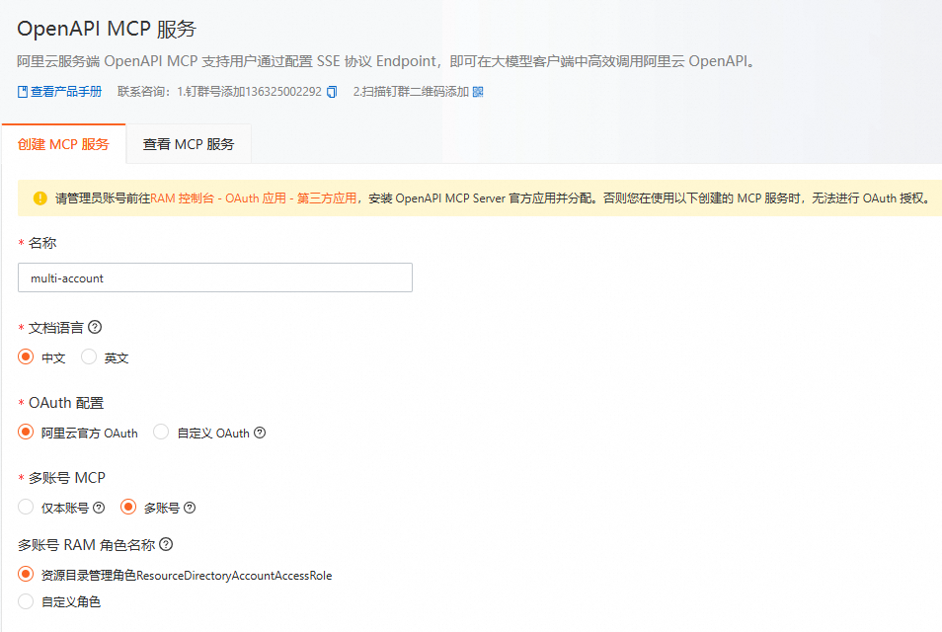The image size is (942, 632).
Task: Copy the DingTalk group number 136325002292
Action: coord(332,92)
